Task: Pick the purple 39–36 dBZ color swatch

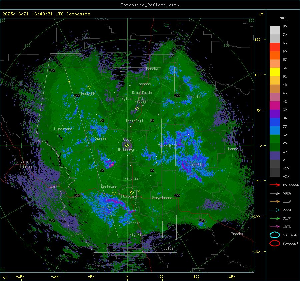Action: (x=275, y=114)
